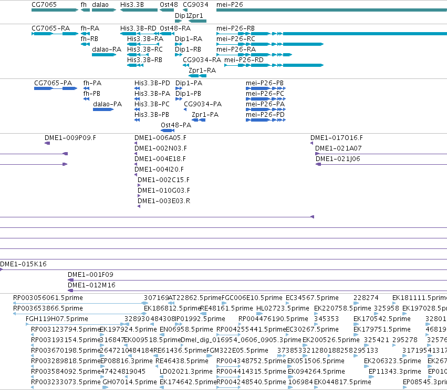This screenshot has height=390, width=447.
Task: Click the dalao gene glyph
Action: (x=104, y=10)
